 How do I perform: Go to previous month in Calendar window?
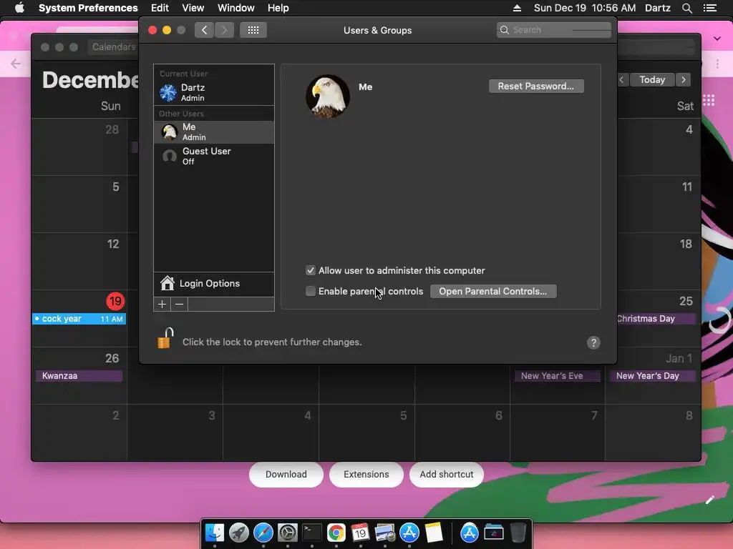click(x=622, y=80)
